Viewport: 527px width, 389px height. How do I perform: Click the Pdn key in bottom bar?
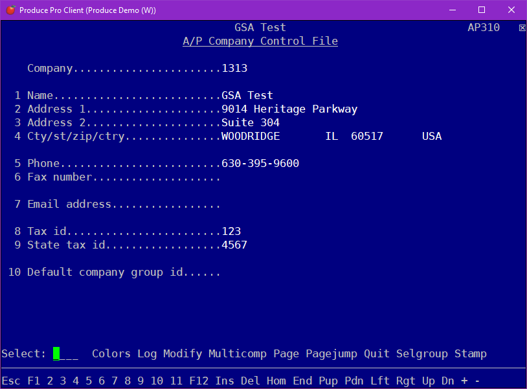click(354, 381)
